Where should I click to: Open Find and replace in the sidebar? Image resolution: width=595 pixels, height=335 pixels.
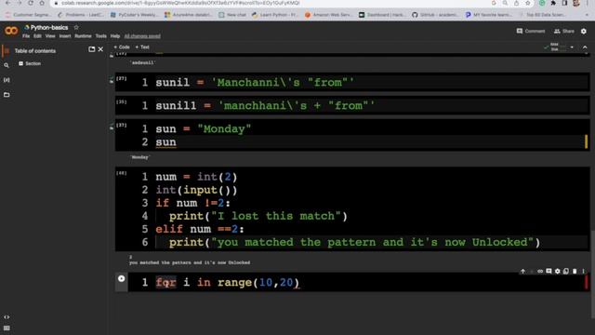7,65
